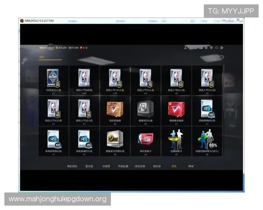Open the red mall gift box
263x210 pixels.
pyautogui.click(x=176, y=108)
